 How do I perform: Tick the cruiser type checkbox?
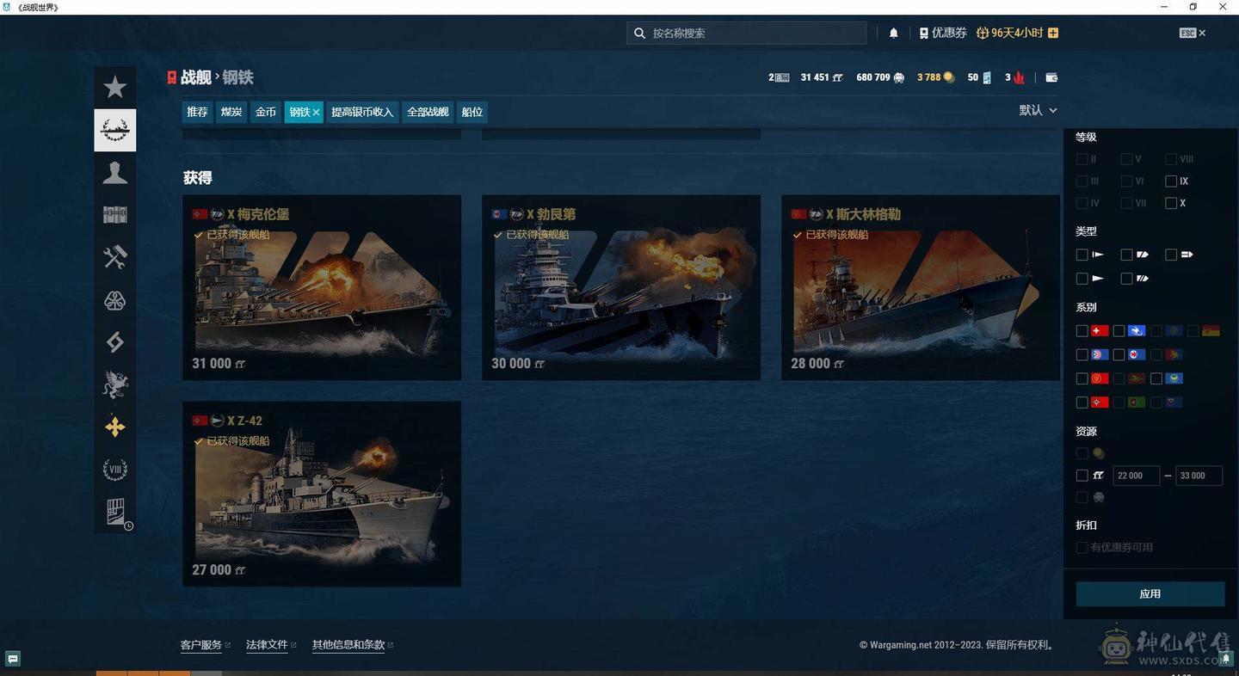[1126, 255]
